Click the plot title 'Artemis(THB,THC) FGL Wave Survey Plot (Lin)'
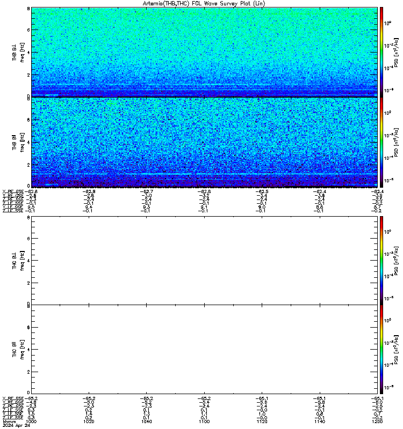Screen dimensions: 403x429 pyautogui.click(x=204, y=4)
